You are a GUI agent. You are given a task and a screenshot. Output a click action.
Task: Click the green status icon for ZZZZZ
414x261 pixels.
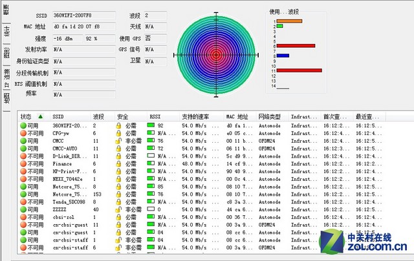(23, 210)
